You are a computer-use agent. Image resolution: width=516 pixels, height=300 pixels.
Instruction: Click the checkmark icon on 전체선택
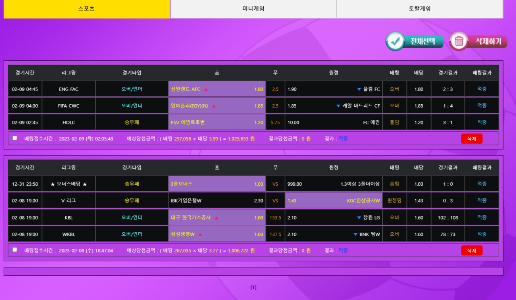[x=395, y=41]
